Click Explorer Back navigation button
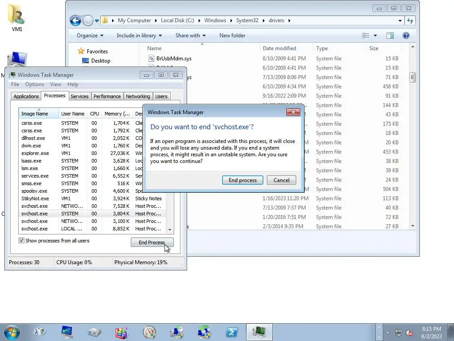This screenshot has width=454, height=341. (x=75, y=20)
